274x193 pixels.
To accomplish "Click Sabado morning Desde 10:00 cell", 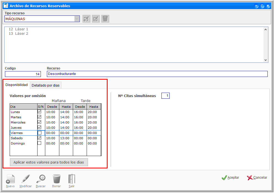I will click(x=52, y=138).
